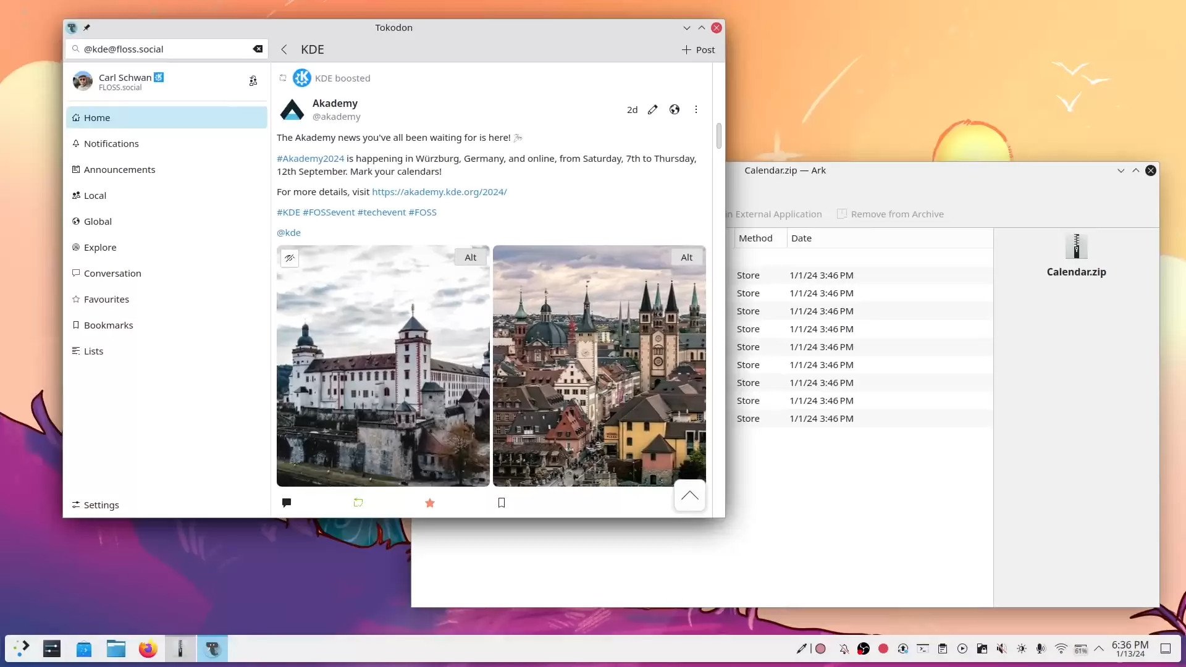Open the muted audio volume tray icon
The image size is (1186, 667).
pyautogui.click(x=1002, y=648)
